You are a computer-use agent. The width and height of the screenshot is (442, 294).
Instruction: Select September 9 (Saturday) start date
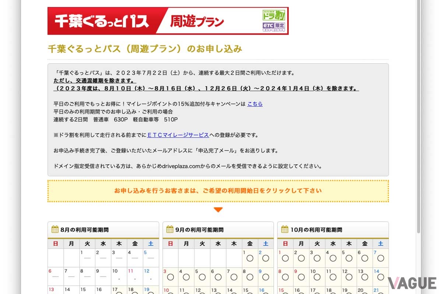[266, 277]
